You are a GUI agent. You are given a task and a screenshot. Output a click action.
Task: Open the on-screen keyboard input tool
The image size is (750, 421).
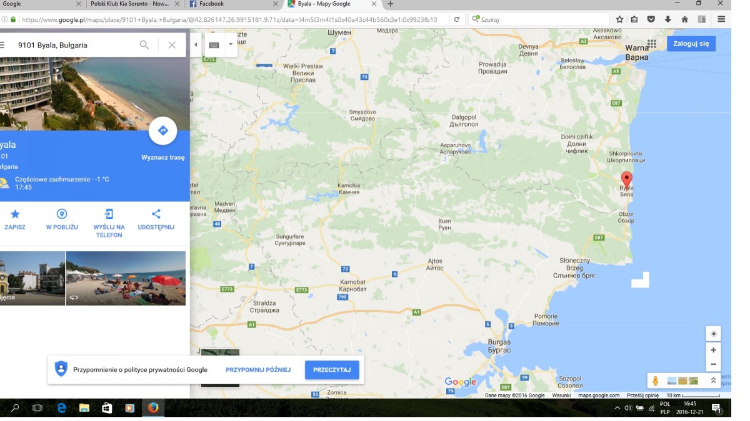click(x=214, y=45)
